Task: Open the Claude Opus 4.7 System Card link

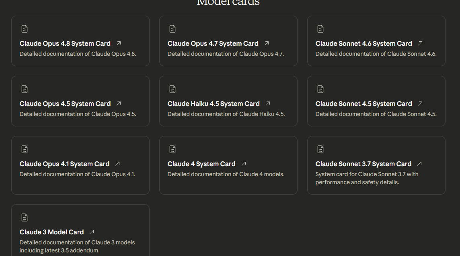Action: 213,44
